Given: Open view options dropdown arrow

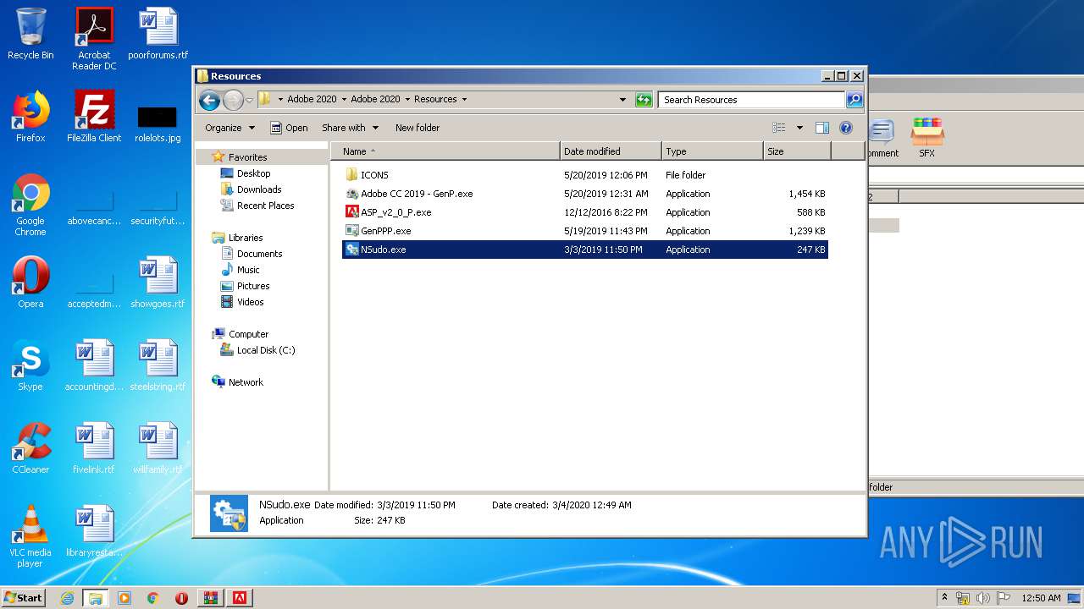Looking at the screenshot, I should click(799, 128).
